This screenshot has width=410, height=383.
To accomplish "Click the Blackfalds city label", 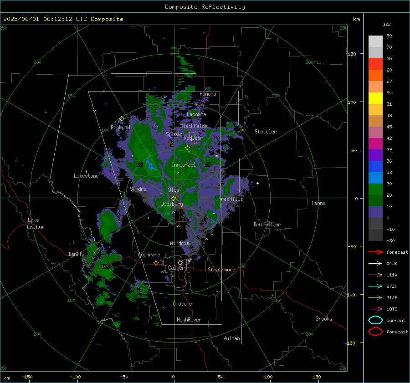I will (194, 126).
